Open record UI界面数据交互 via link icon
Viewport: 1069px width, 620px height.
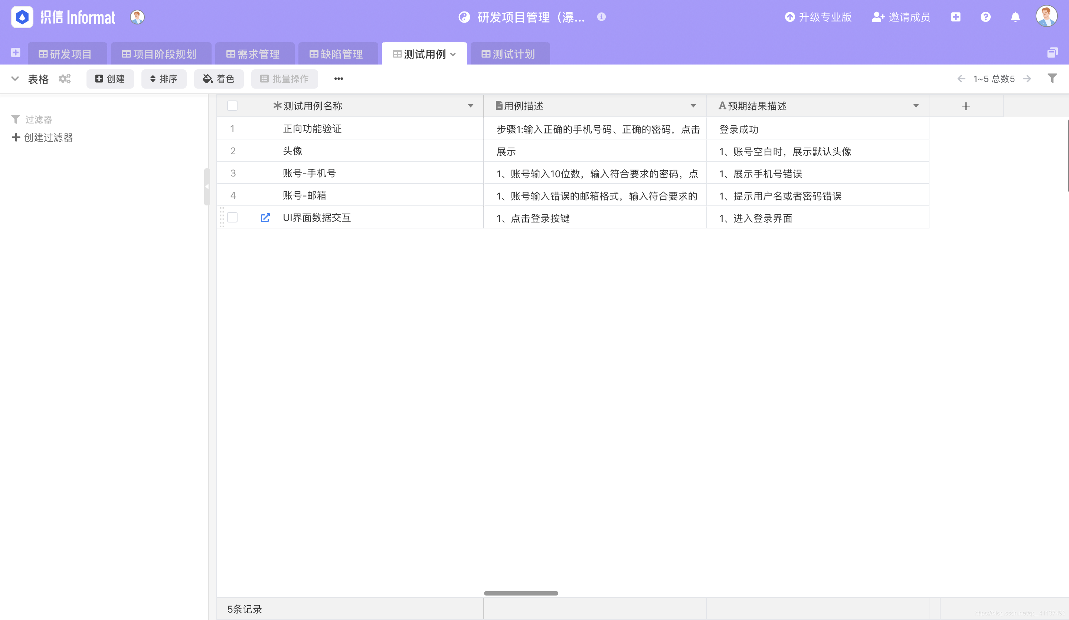[x=265, y=218]
